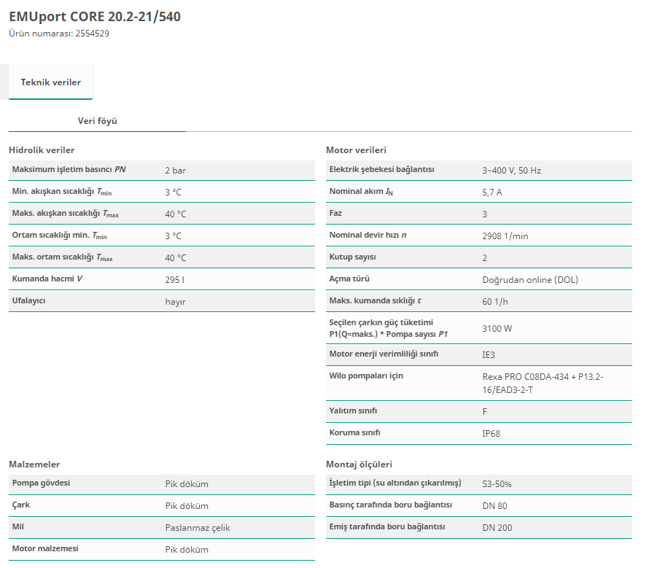Select the IP68 value

tap(491, 434)
